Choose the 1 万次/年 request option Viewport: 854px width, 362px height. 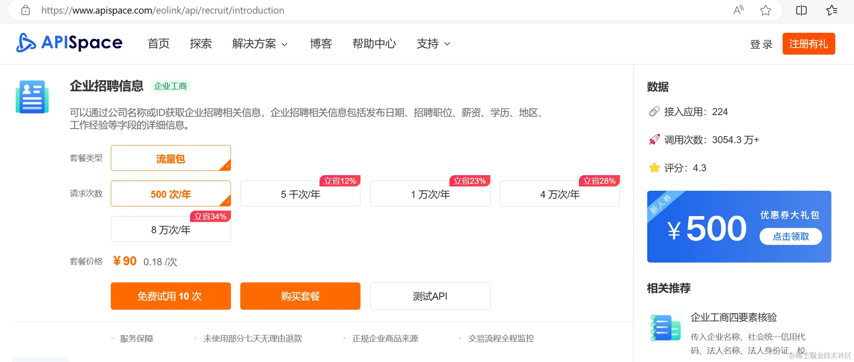point(430,193)
